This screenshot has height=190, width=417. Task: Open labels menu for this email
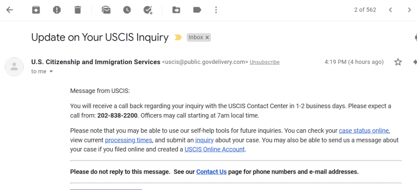click(197, 10)
